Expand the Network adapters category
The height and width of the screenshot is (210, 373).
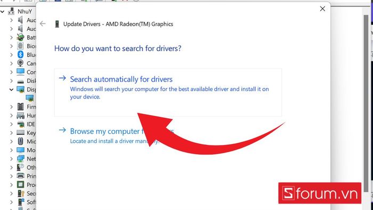click(x=11, y=159)
